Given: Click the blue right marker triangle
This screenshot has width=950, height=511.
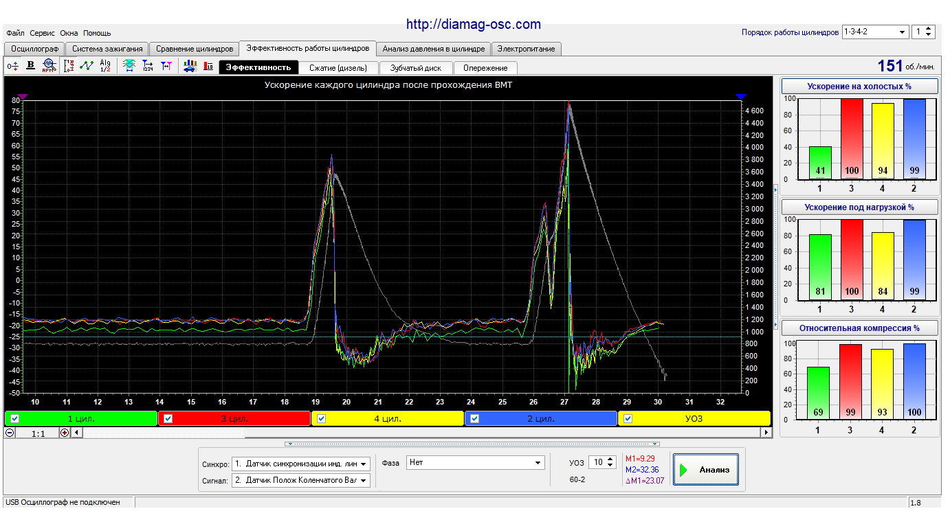Looking at the screenshot, I should point(740,98).
